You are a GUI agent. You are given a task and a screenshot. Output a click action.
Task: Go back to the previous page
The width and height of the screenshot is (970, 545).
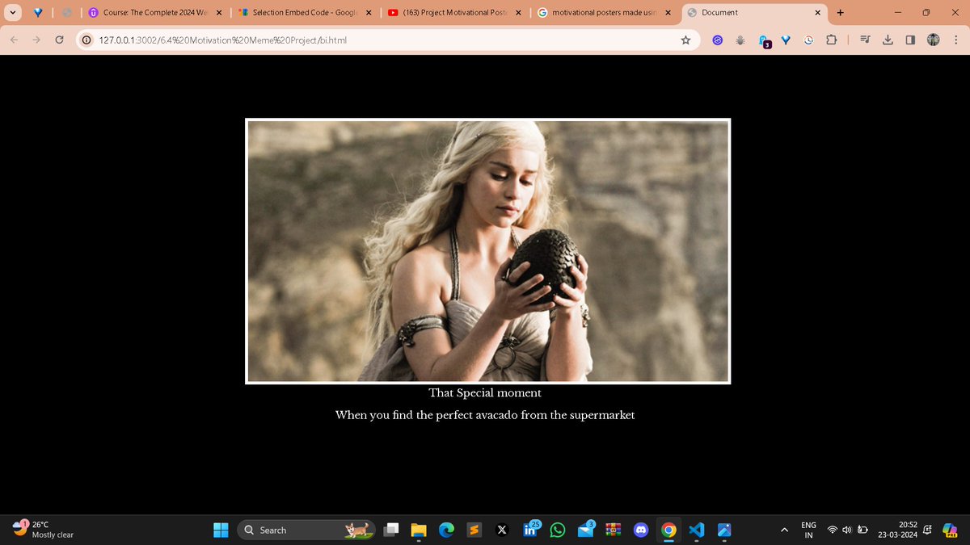15,40
